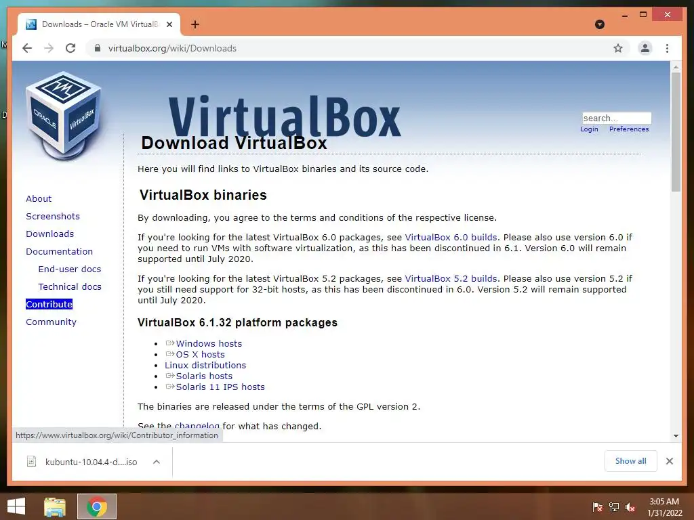
Task: Follow the VirtualBox 6.0 builds link
Action: click(x=451, y=238)
